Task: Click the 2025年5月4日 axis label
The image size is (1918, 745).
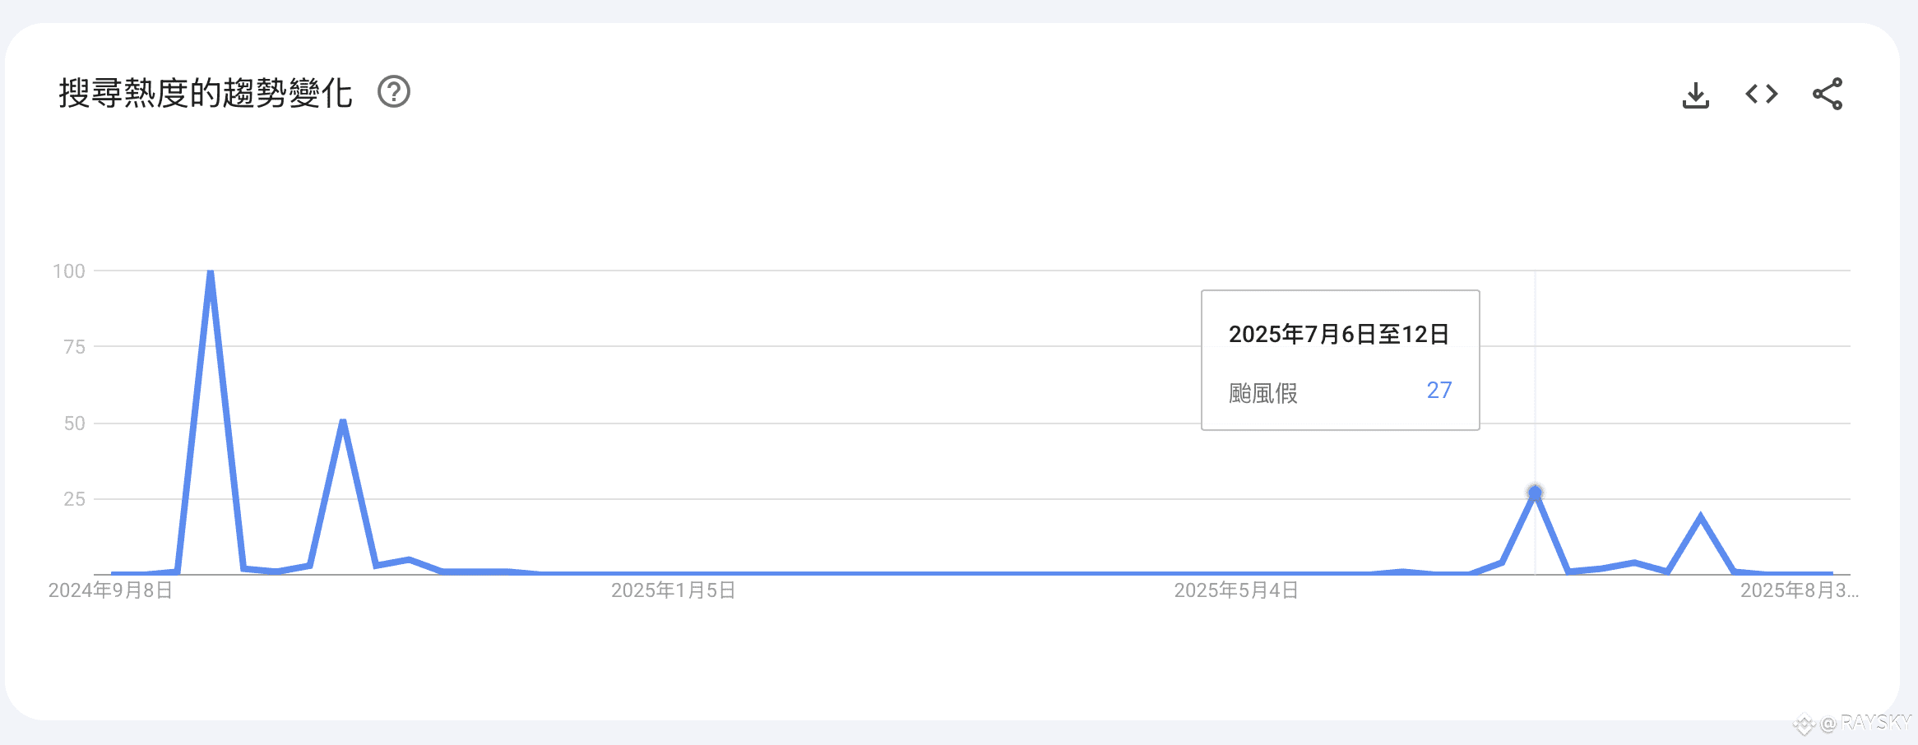Action: coord(1235,590)
